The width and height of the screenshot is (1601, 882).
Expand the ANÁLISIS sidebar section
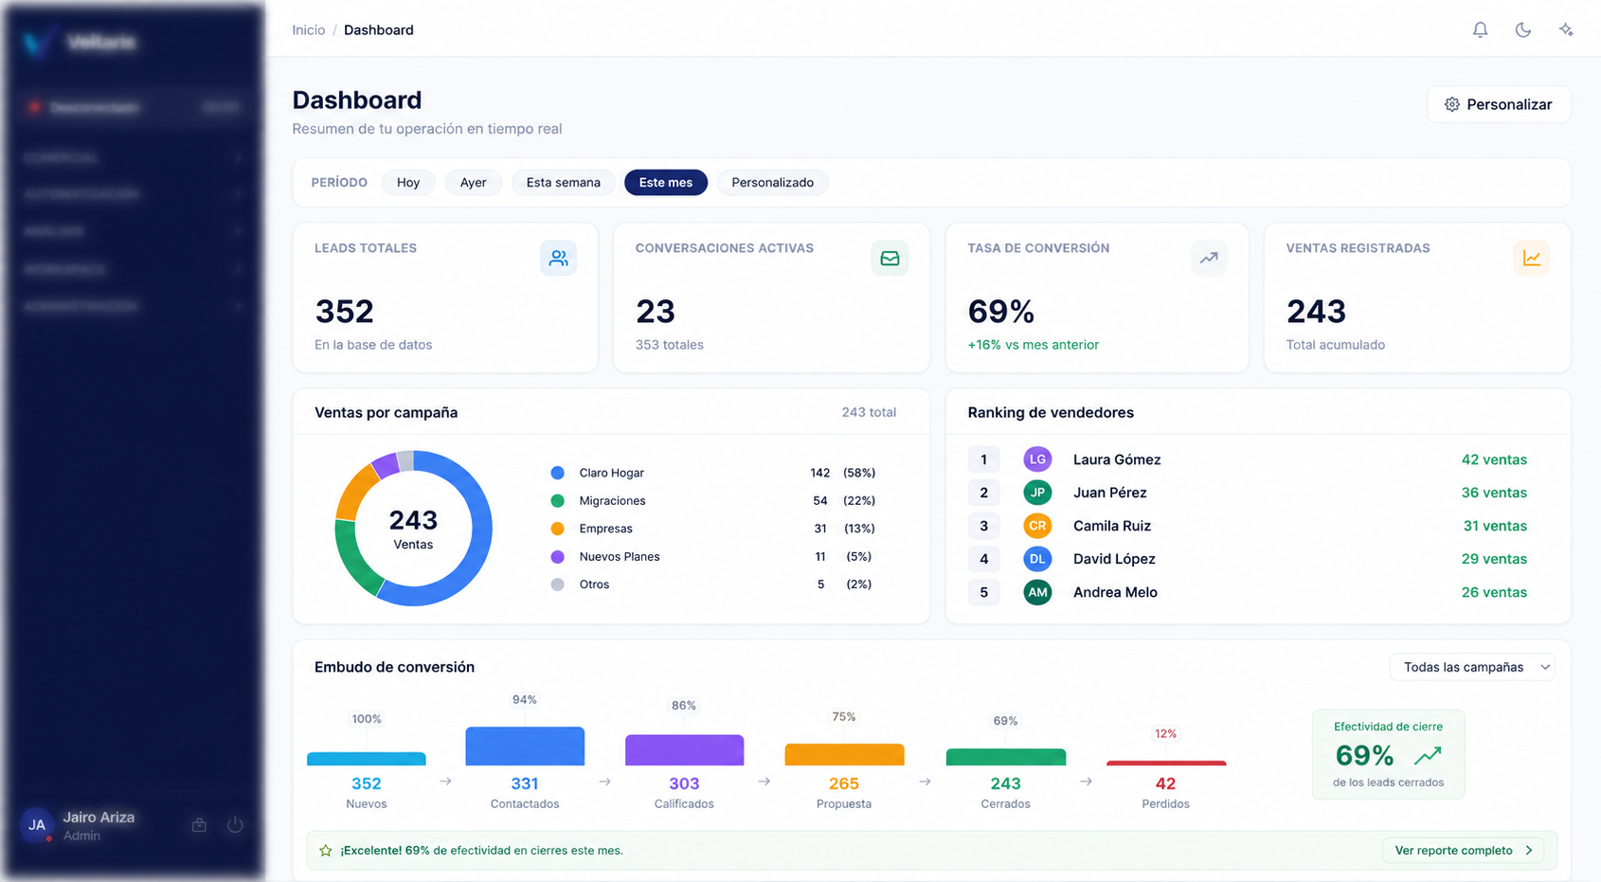click(x=133, y=231)
